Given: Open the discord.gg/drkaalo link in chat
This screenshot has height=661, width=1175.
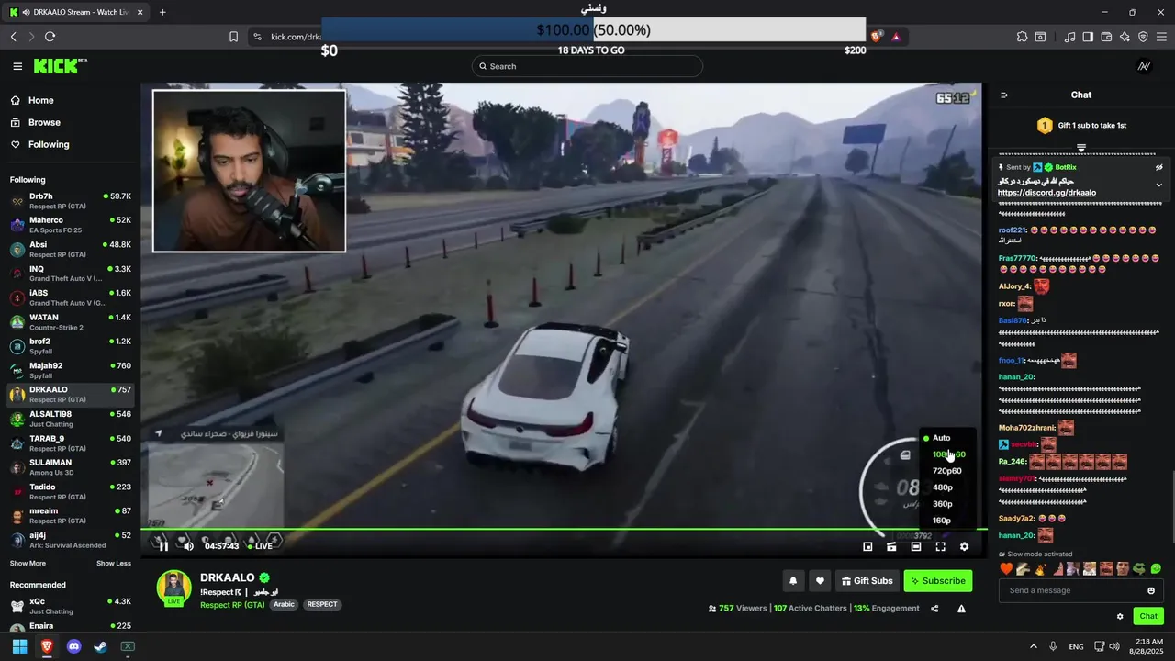Looking at the screenshot, I should tap(1046, 193).
